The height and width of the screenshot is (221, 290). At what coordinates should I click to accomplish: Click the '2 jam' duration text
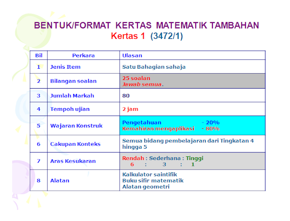pos(130,109)
